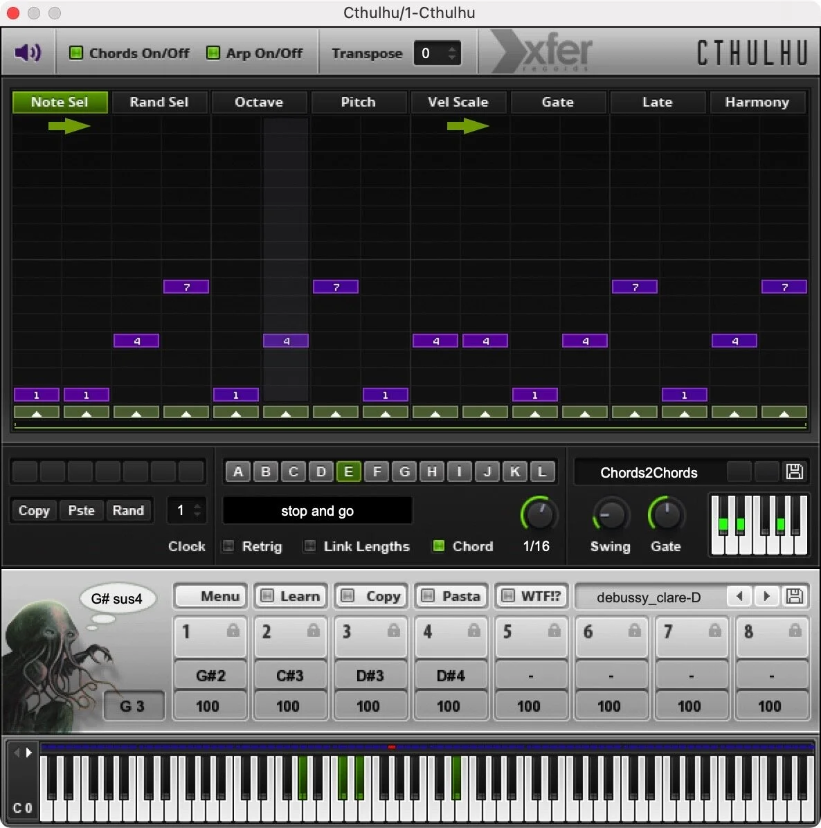This screenshot has width=821, height=828.
Task: Click the last step's up-triangle marker
Action: point(784,413)
